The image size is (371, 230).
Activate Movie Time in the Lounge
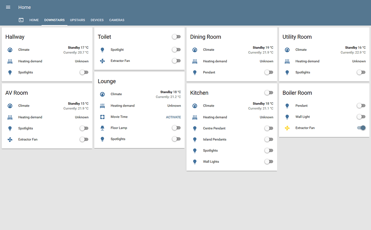173,117
